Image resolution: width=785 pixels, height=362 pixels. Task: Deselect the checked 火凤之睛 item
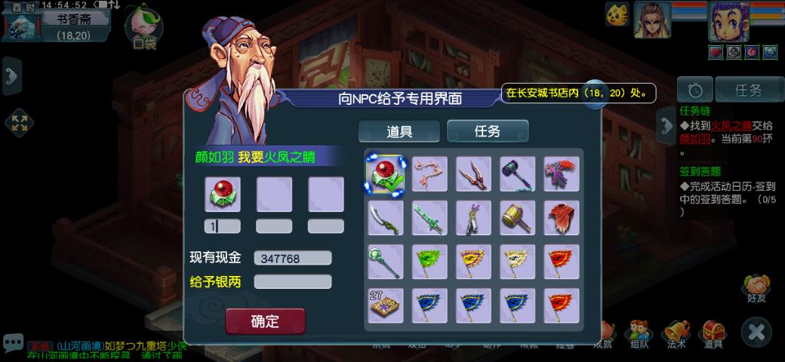(x=384, y=174)
